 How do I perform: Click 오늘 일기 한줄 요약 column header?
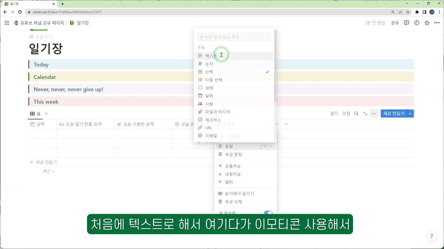pos(86,124)
